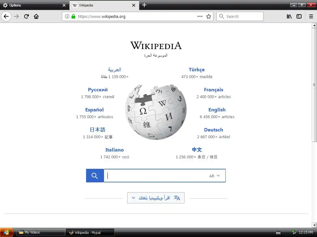Viewport: 317px width, 237px height.
Task: Click the '1 798 000+ статей' text
Action: [x=98, y=97]
